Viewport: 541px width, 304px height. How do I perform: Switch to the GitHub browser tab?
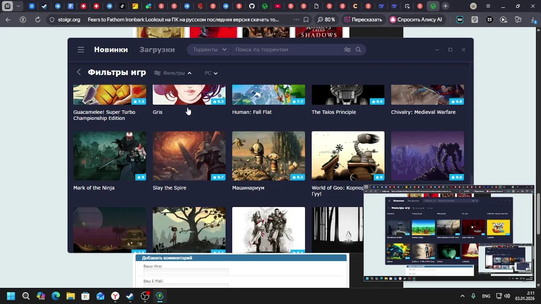point(251,6)
